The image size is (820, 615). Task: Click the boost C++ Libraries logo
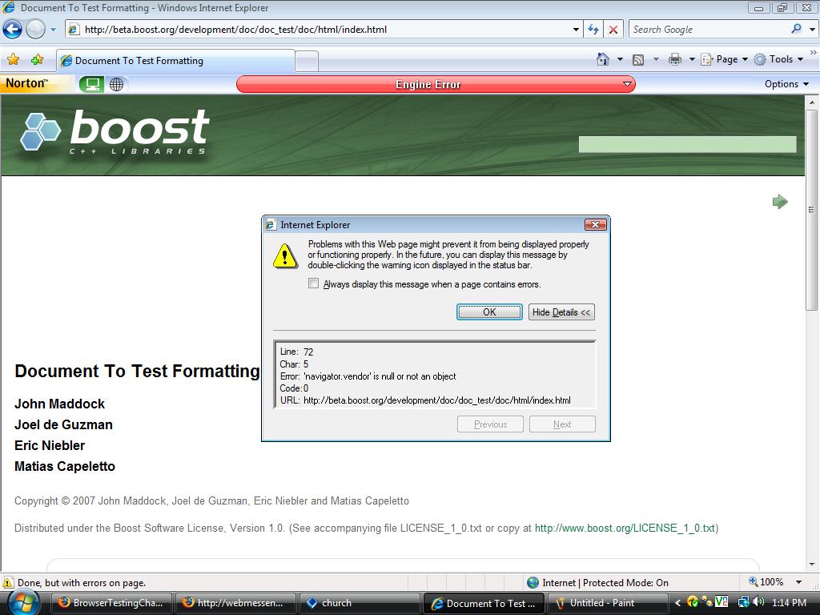pos(115,132)
